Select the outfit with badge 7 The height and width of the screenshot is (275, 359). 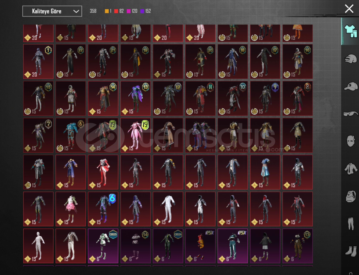click(x=38, y=135)
